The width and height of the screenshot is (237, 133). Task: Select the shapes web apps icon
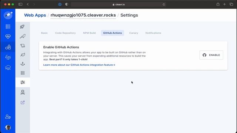tap(8, 47)
